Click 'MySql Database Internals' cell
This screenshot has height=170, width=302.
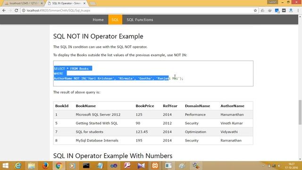click(x=97, y=140)
